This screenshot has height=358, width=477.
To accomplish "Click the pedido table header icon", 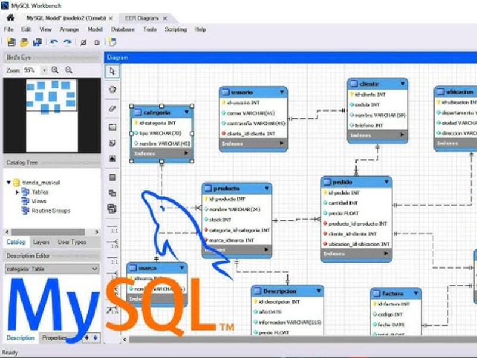I will (x=327, y=182).
